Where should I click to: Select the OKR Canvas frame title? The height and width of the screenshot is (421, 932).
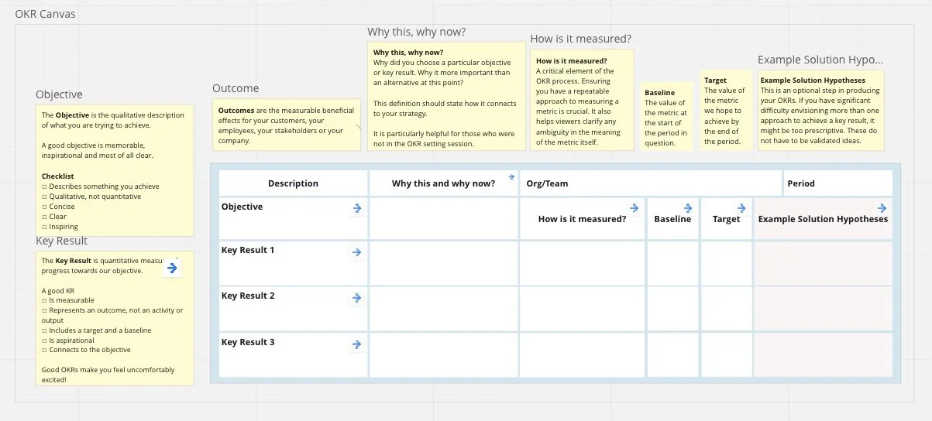(46, 14)
